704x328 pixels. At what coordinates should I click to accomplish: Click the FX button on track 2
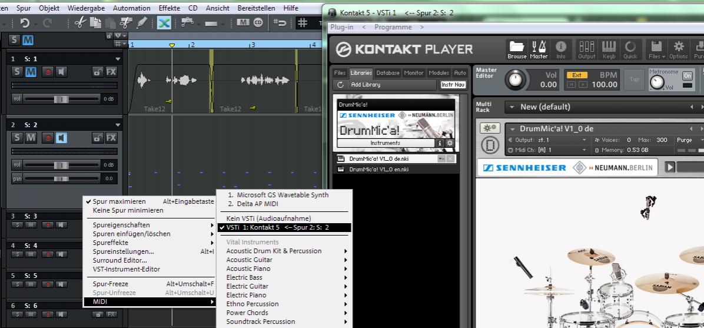tap(111, 137)
